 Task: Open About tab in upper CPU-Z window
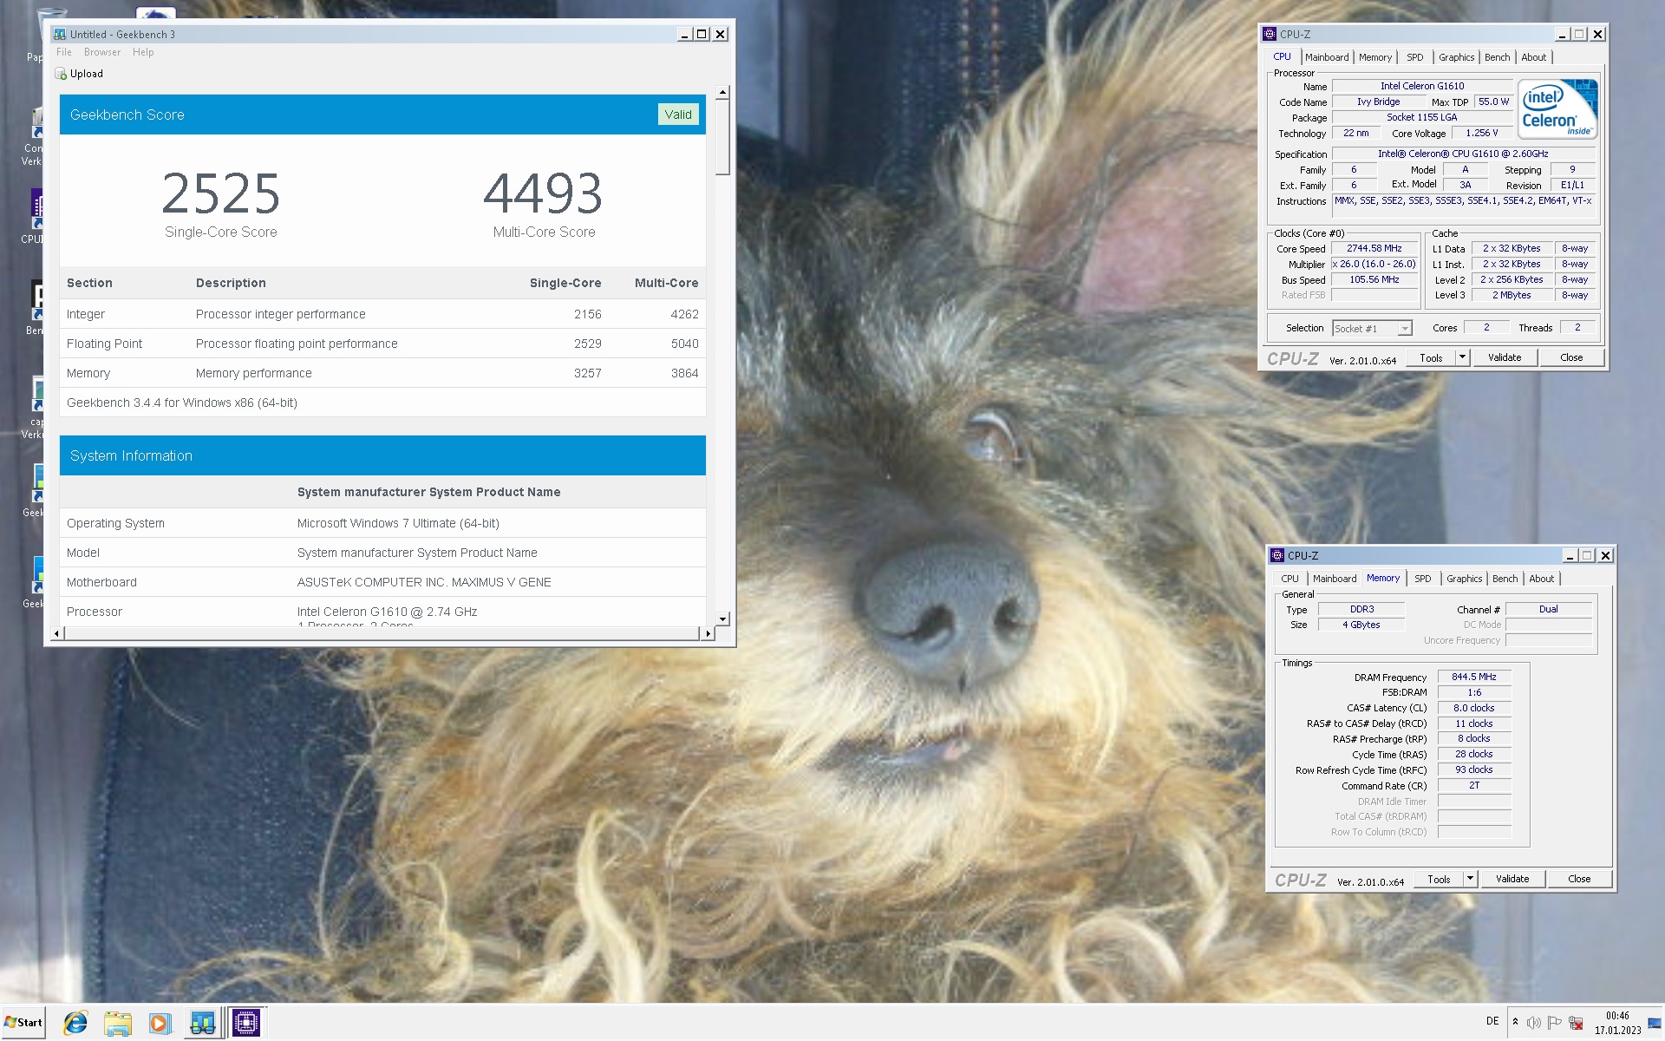[x=1533, y=57]
